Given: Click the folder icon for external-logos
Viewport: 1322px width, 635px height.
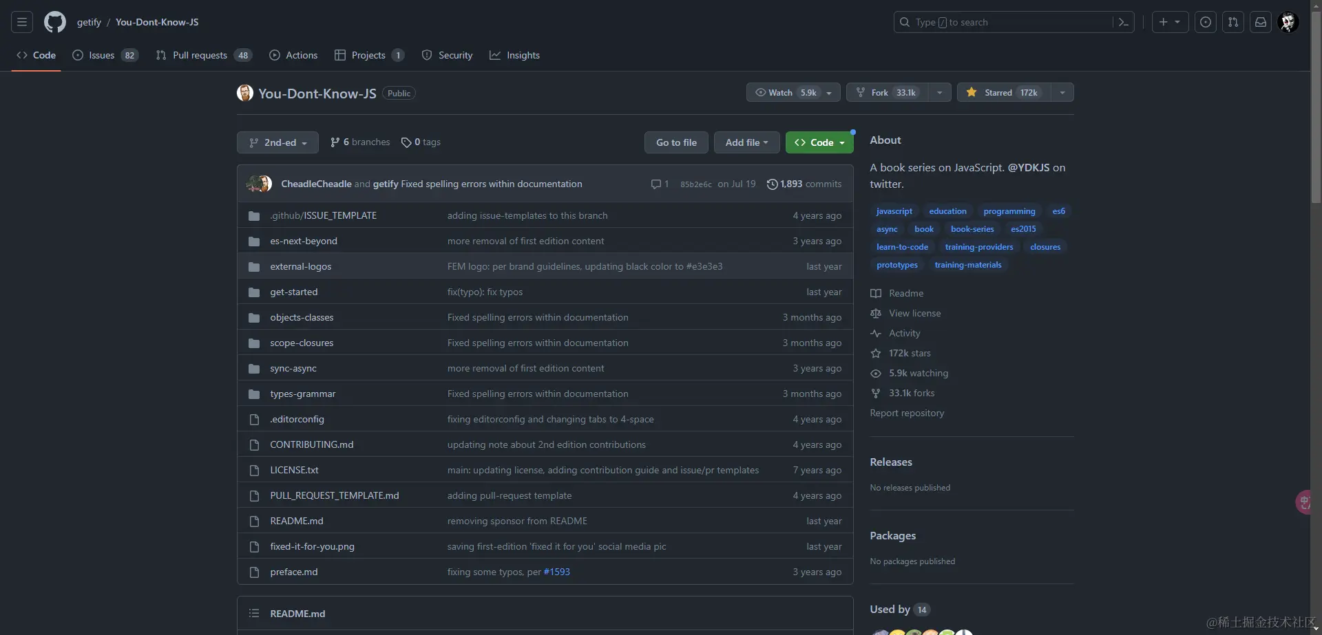Looking at the screenshot, I should (254, 267).
